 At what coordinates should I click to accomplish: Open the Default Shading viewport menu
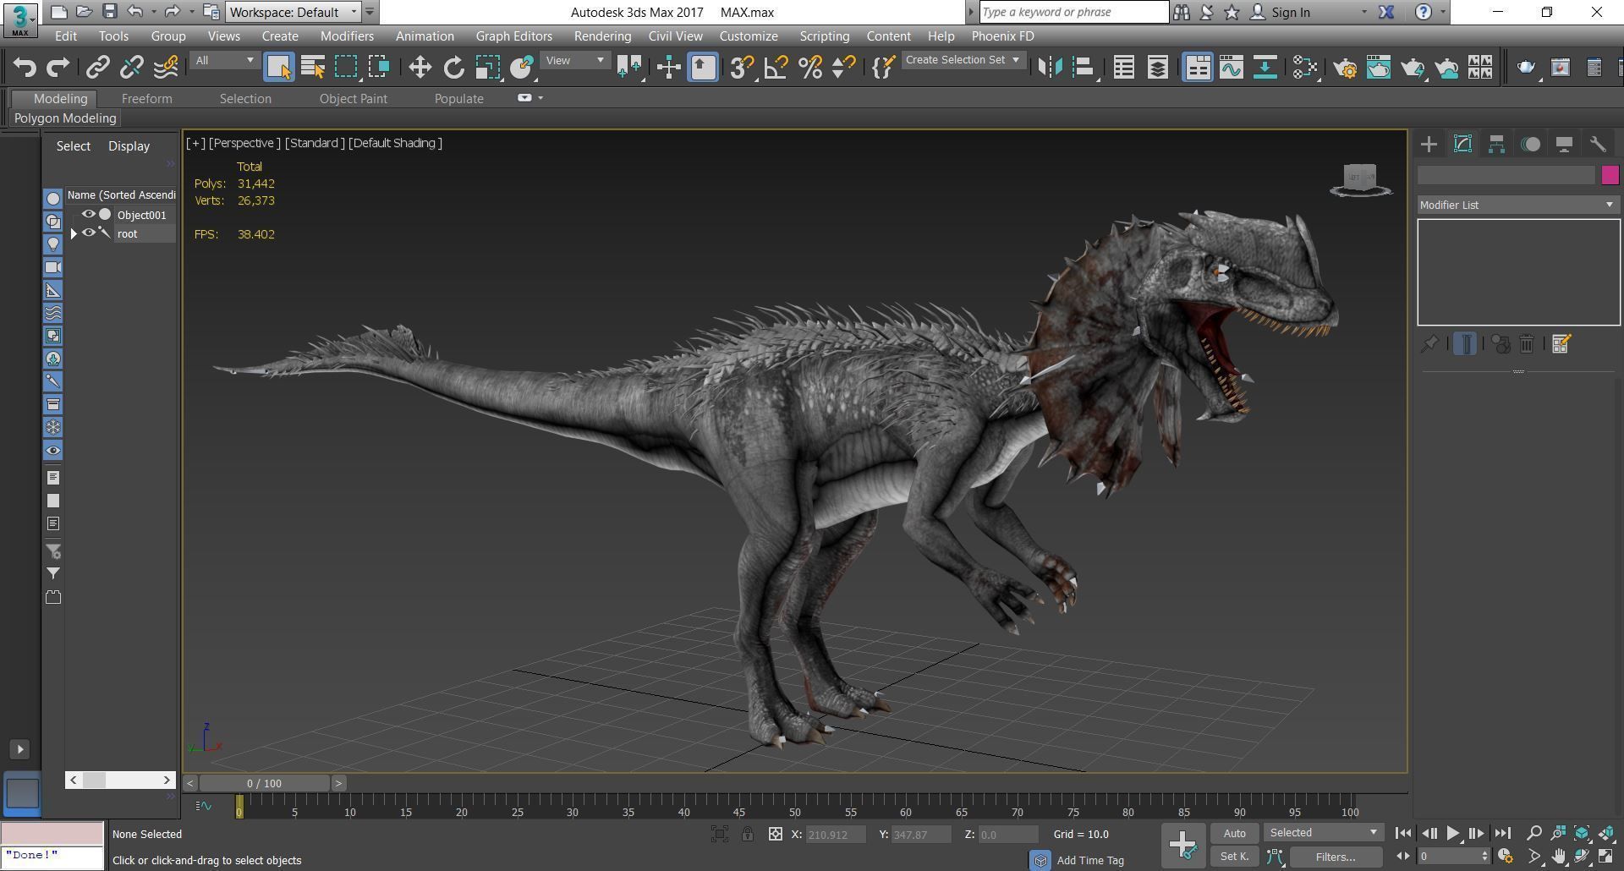395,143
